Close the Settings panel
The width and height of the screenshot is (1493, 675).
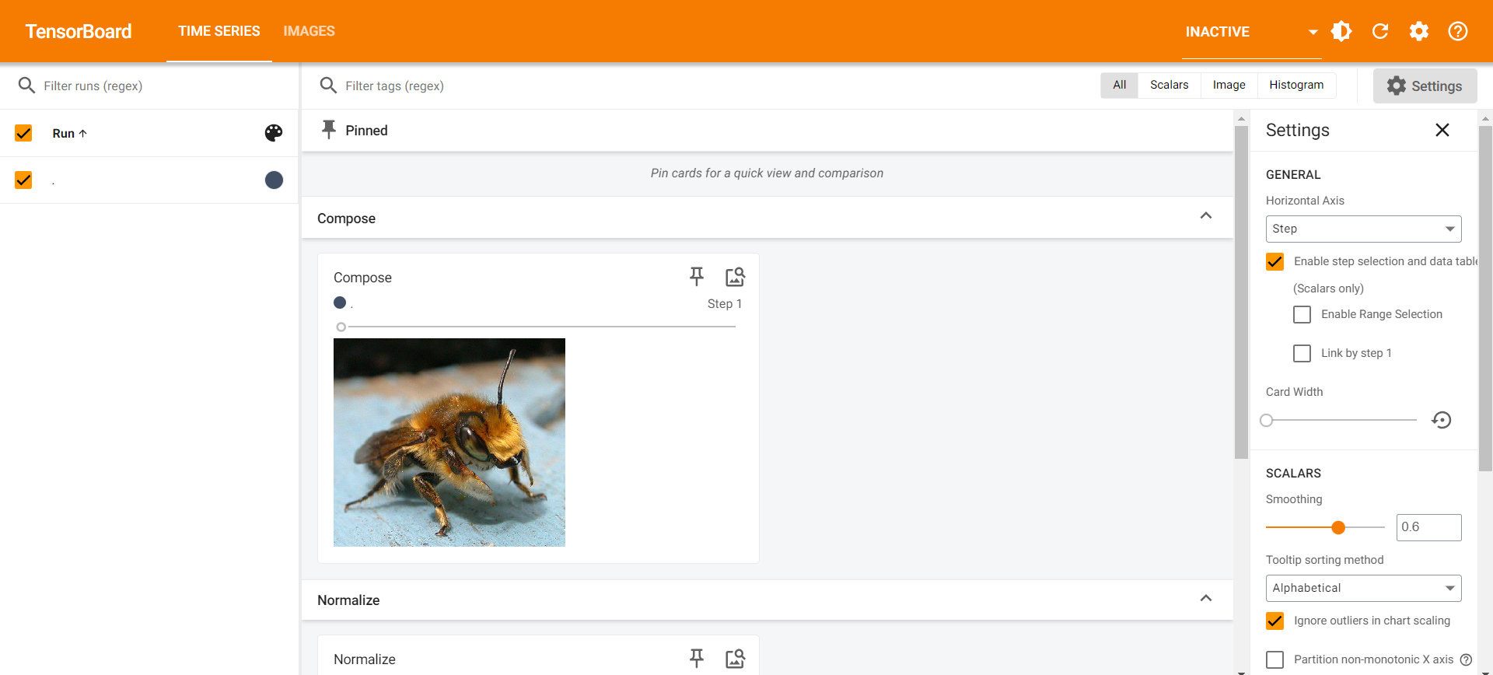point(1442,130)
